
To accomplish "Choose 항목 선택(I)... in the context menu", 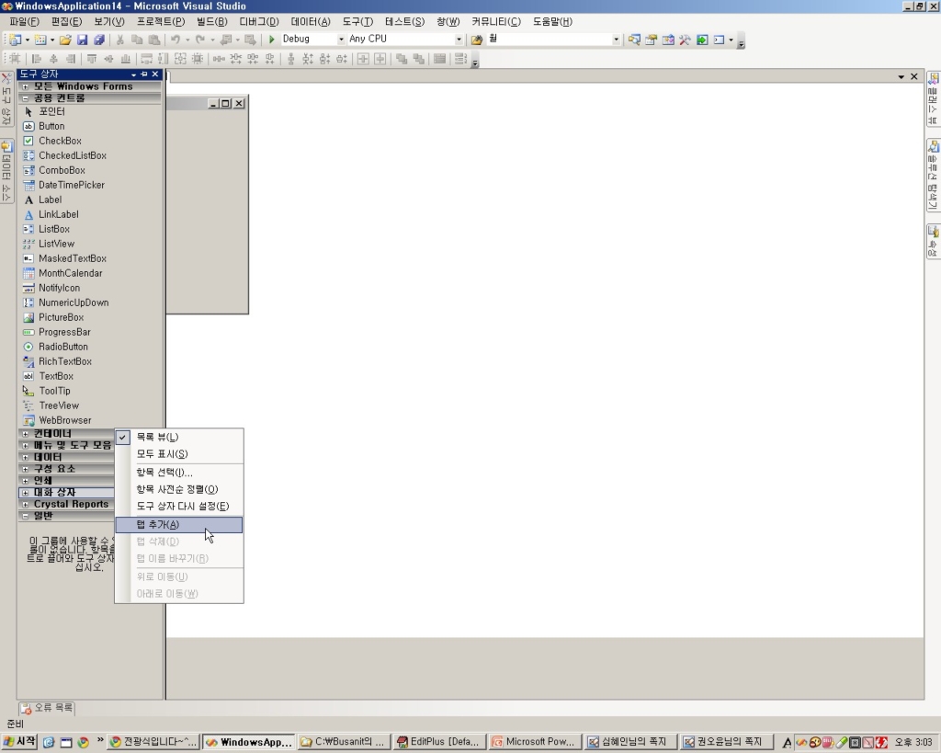I will (x=179, y=473).
